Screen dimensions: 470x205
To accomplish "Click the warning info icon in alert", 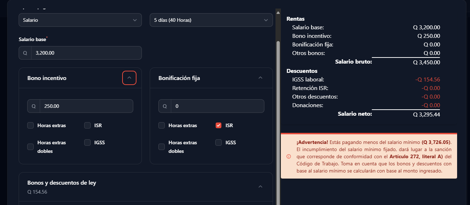I will click(289, 156).
